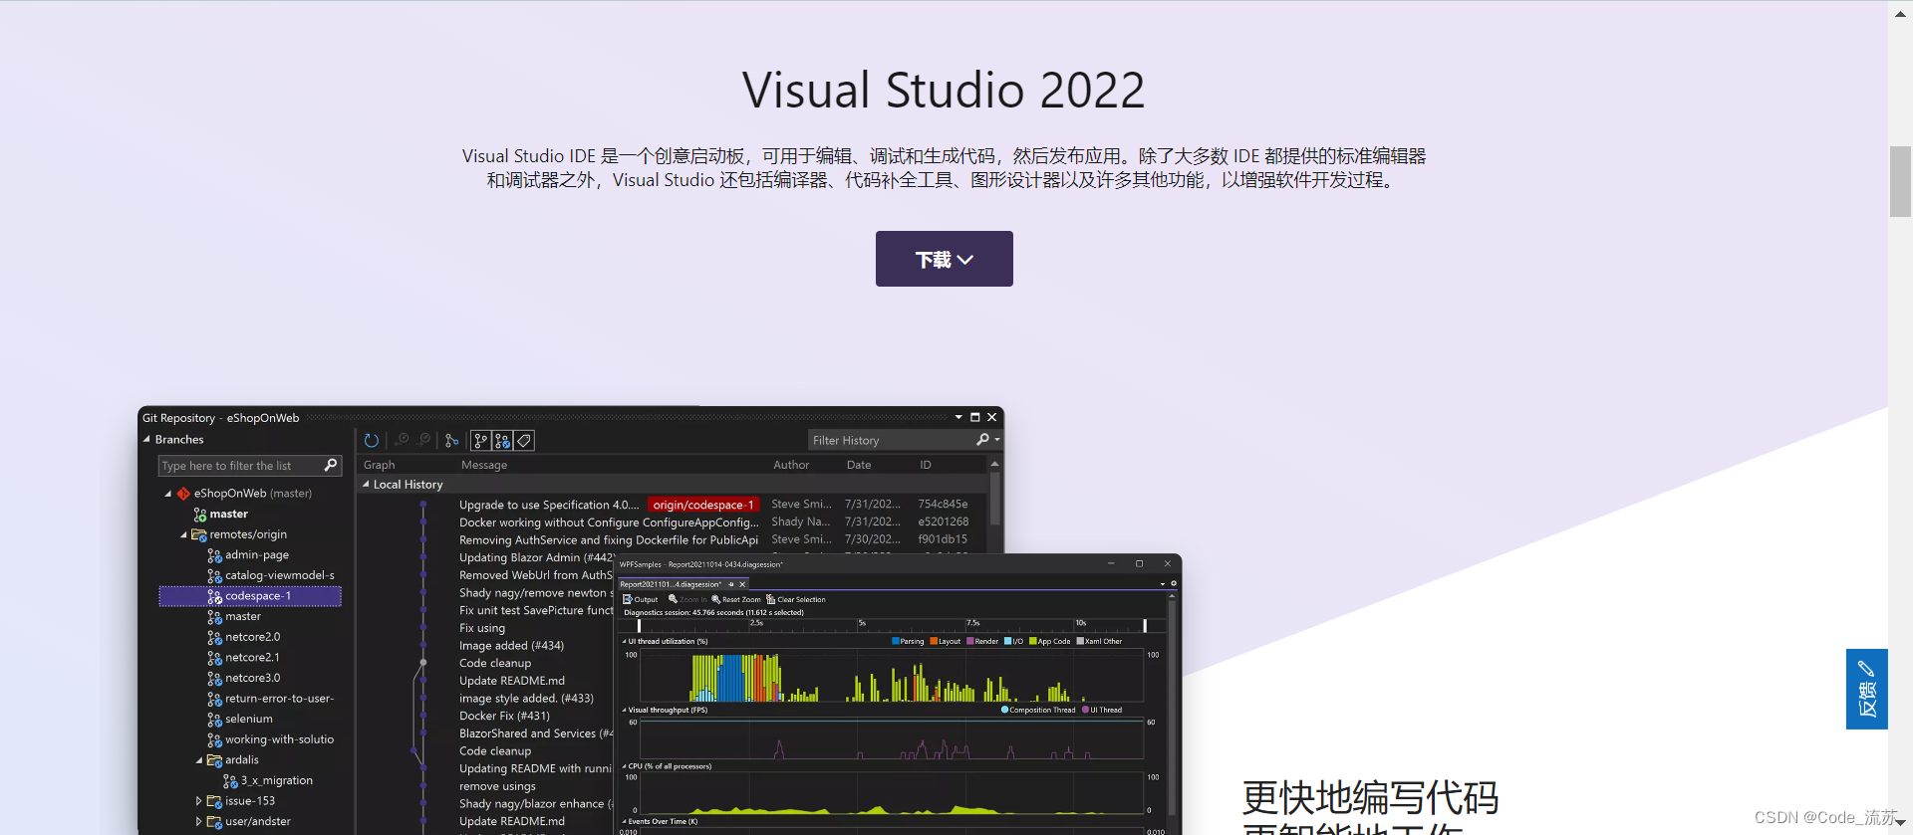Screen dimensions: 1913x835
Task: Click the eShopOnWeb repository icon
Action: click(183, 494)
